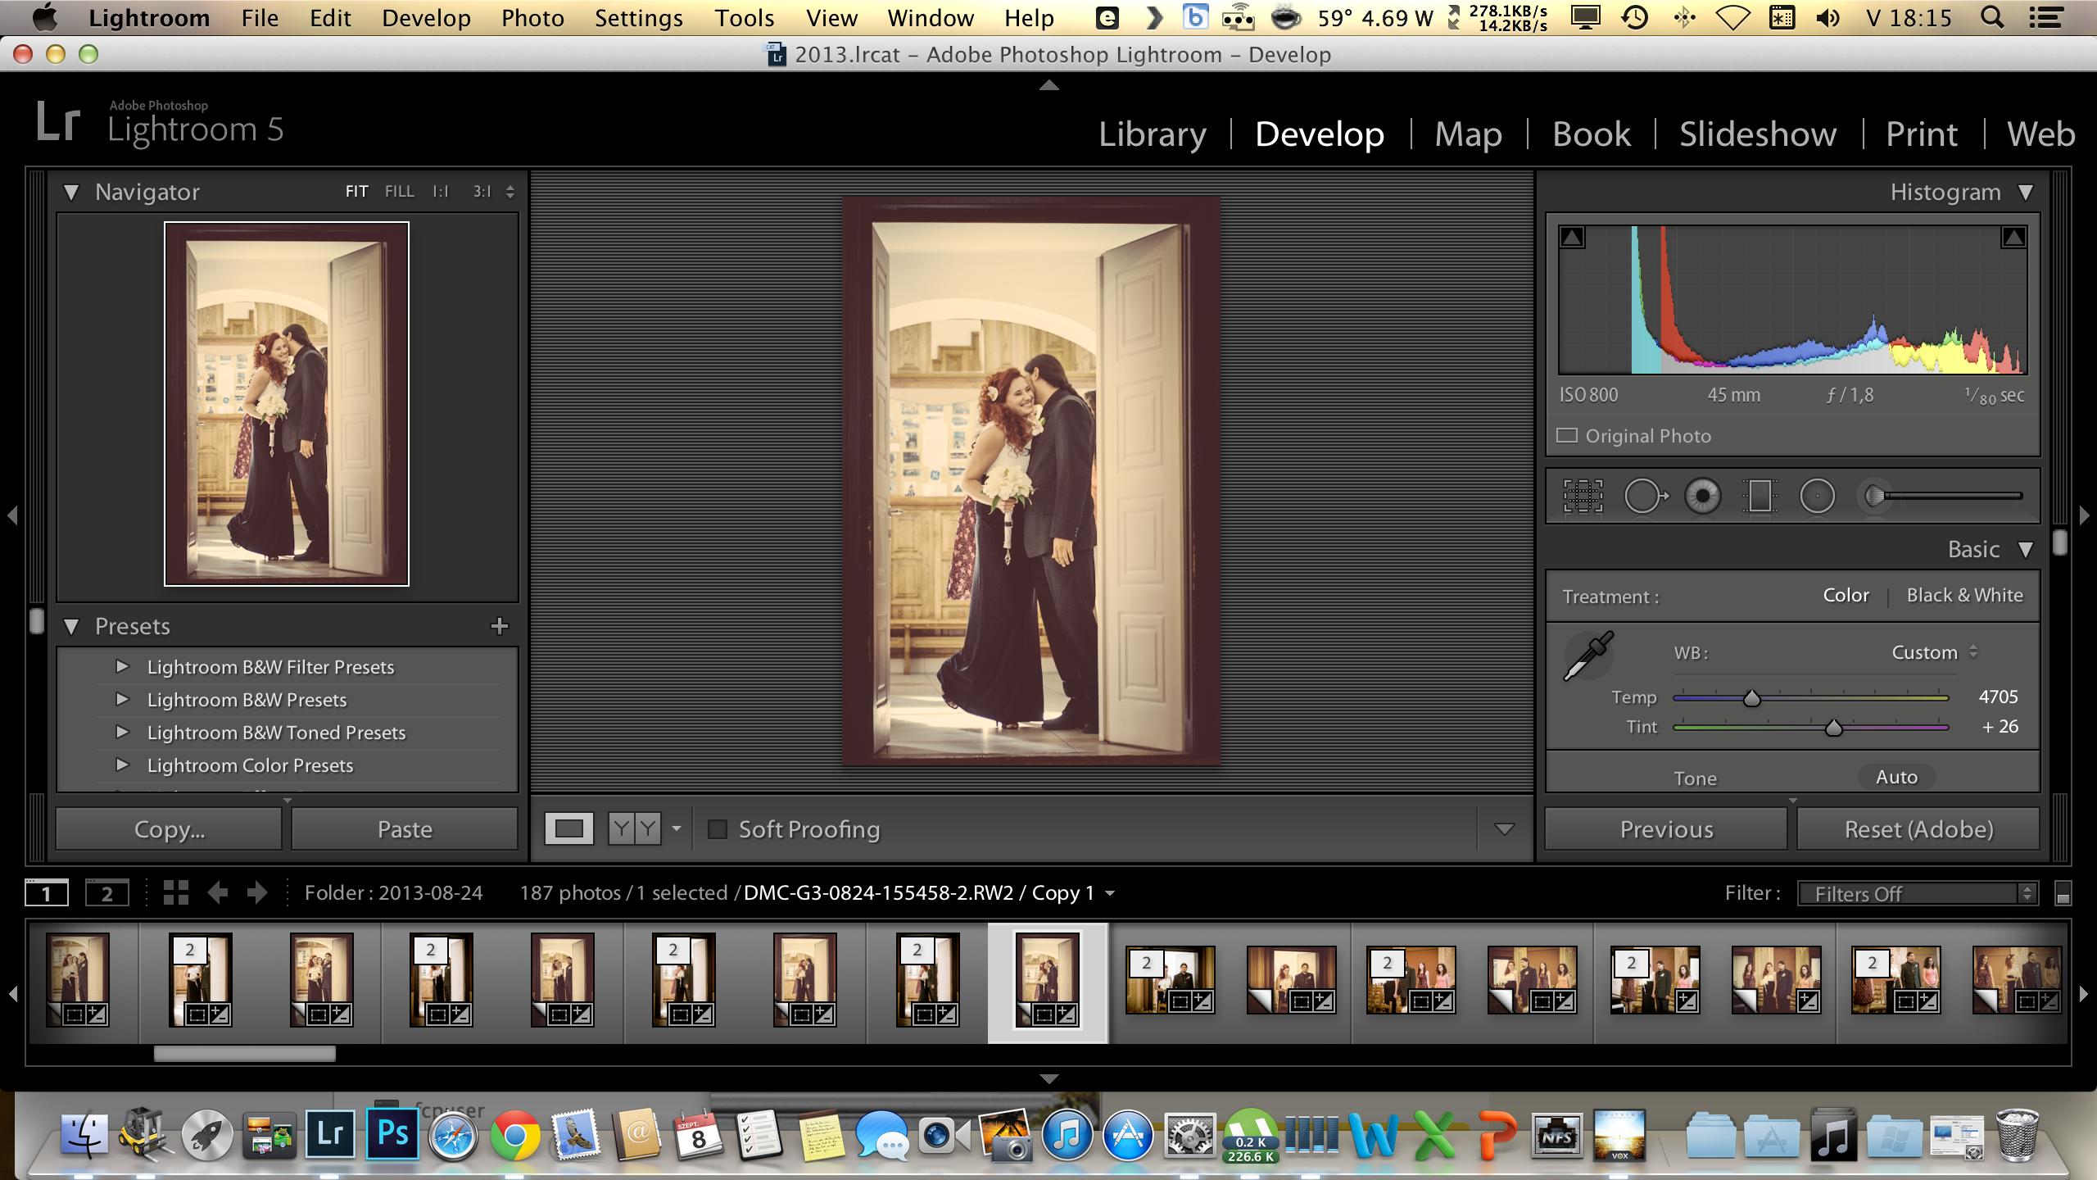Screen dimensions: 2097x1180
Task: Click the Tint slider handle
Action: (x=1833, y=728)
